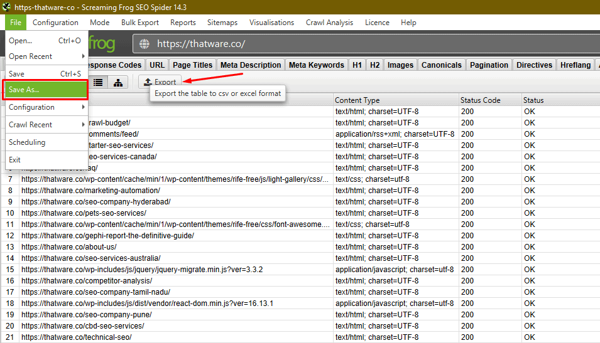Viewport: 600px width, 343px height.
Task: Click row number 14
Action: point(10,258)
